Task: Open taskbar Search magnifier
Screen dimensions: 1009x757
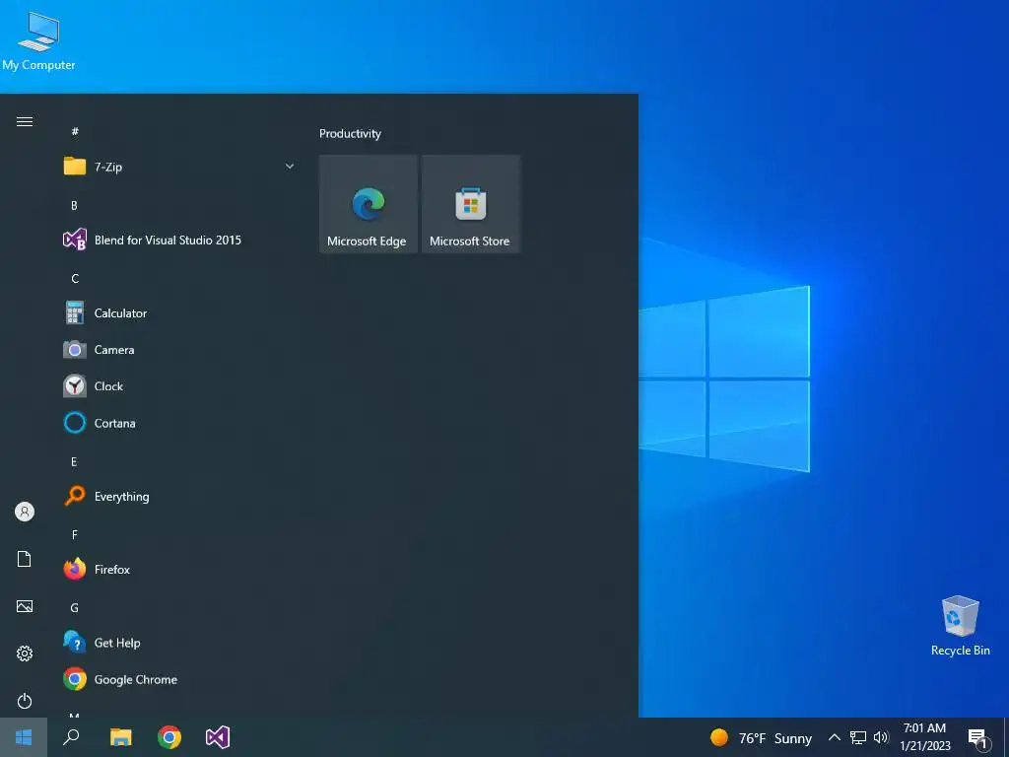Action: tap(71, 737)
